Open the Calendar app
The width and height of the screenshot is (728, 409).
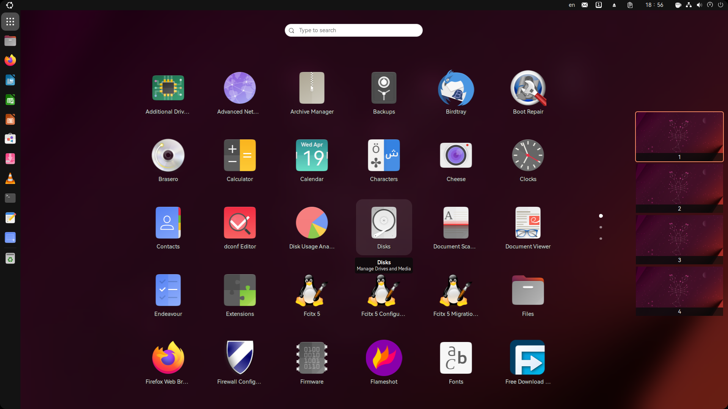point(312,161)
